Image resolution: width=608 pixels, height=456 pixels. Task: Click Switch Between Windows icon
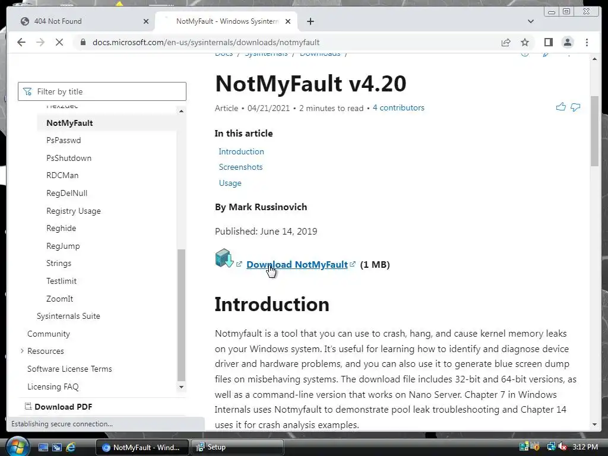point(57,447)
